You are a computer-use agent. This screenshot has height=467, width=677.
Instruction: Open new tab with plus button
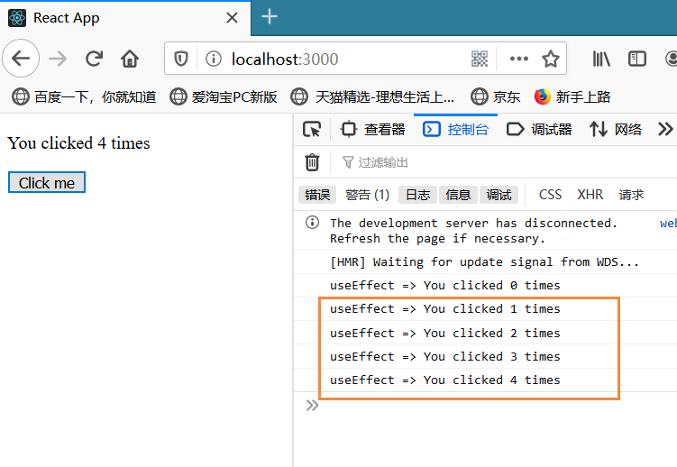coord(270,17)
